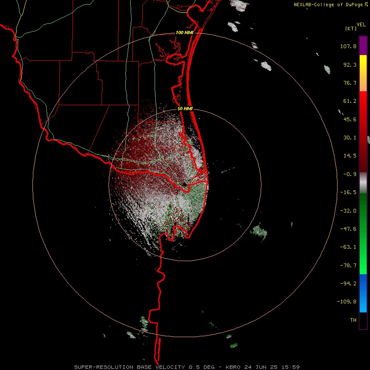Click the [KT] units label

point(351,28)
